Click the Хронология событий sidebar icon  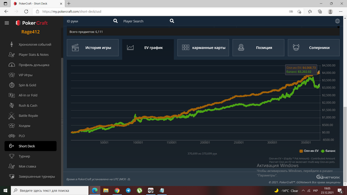tap(11, 45)
